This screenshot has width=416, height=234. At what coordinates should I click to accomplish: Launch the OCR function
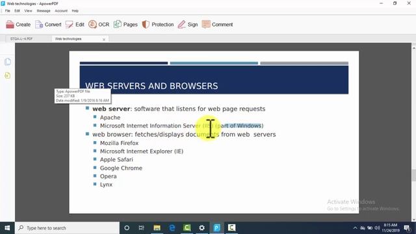[99, 25]
